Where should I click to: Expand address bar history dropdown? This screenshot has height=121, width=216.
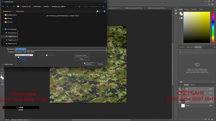pyautogui.click(x=75, y=6)
